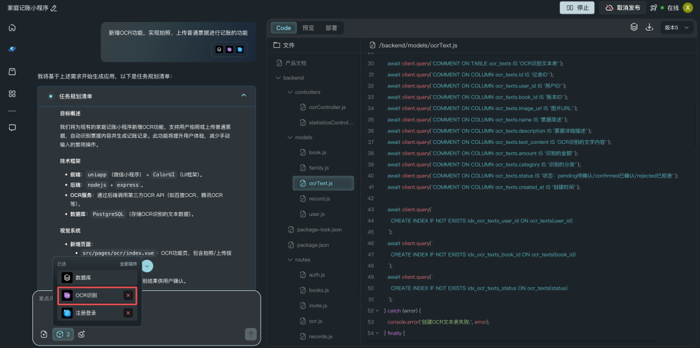Toggle the plugins button showing 3
This screenshot has height=348, width=700.
(63, 334)
